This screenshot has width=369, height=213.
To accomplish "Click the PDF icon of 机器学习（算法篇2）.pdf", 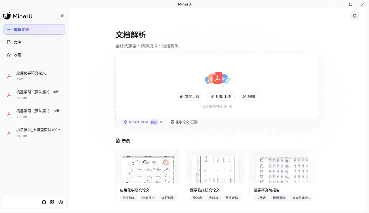I will point(9,95).
